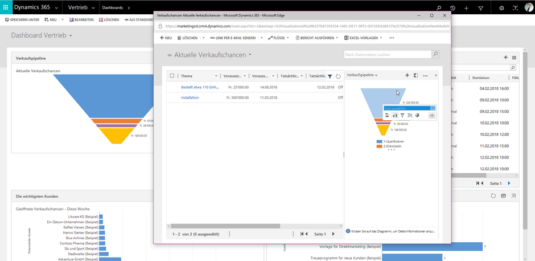Open BERICHT AUSFÜHREN menu

coord(317,38)
